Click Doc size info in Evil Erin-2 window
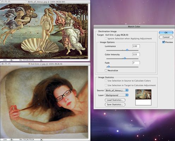The width and height of the screenshot is (175, 141). point(26,140)
